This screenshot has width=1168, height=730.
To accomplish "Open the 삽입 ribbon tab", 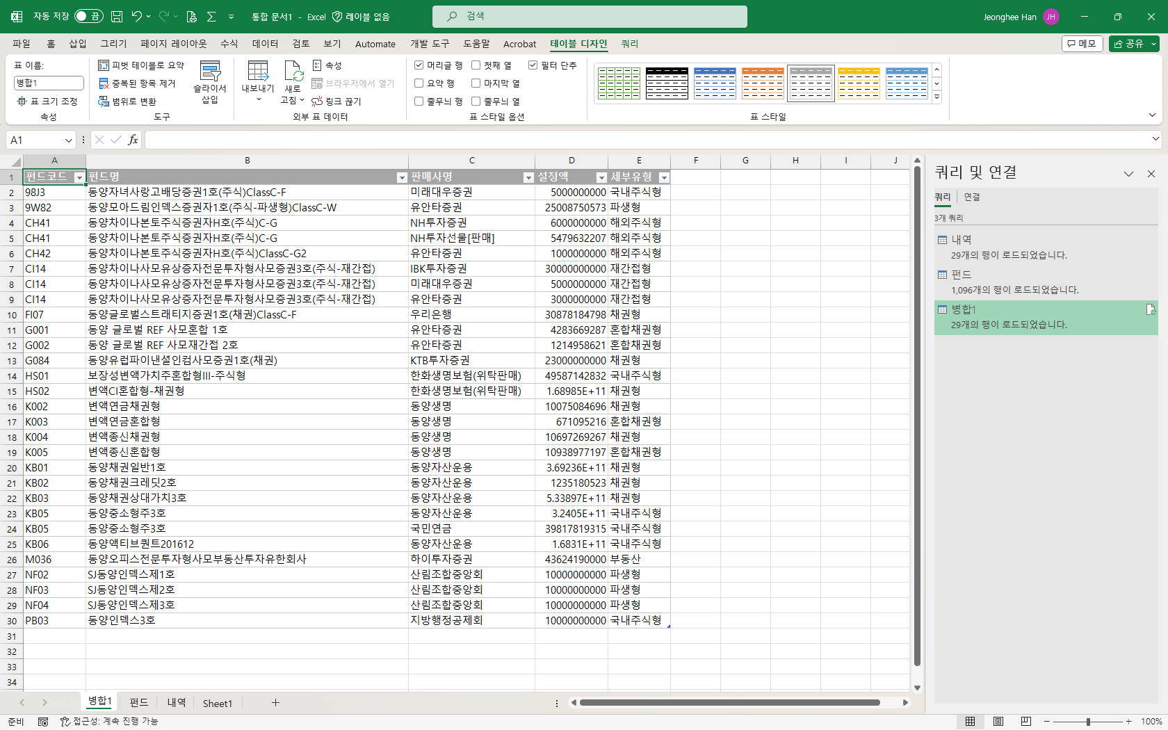I will [x=78, y=44].
